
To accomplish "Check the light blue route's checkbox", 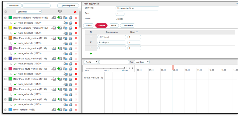I will tap(5, 110).
